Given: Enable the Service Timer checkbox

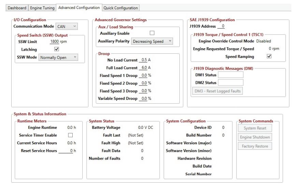Looking at the screenshot, I should point(71,135).
